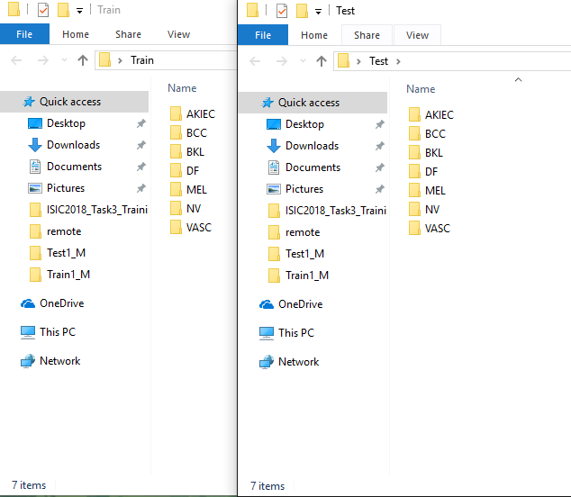The image size is (571, 497).
Task: Open the Home tab in the Train window
Action: click(x=76, y=34)
